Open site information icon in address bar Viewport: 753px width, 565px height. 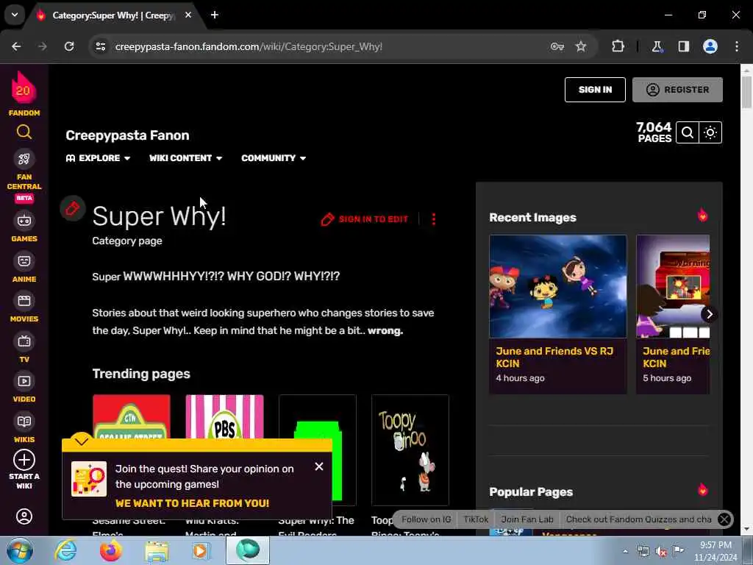(100, 46)
